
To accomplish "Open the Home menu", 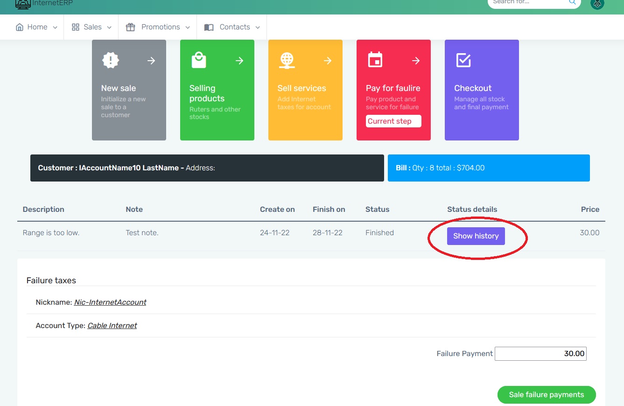I will (x=36, y=27).
